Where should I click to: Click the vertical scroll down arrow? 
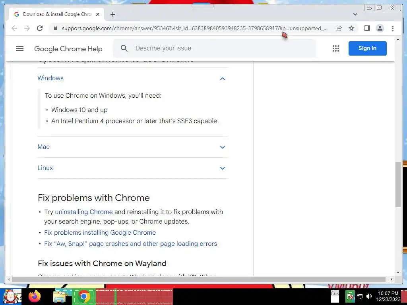tap(398, 272)
